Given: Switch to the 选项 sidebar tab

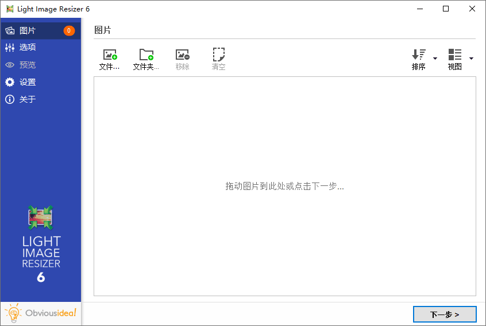Looking at the screenshot, I should pos(28,48).
